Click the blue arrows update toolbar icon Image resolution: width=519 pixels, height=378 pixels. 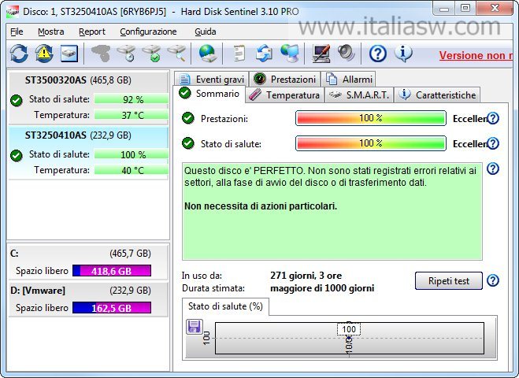coord(264,54)
